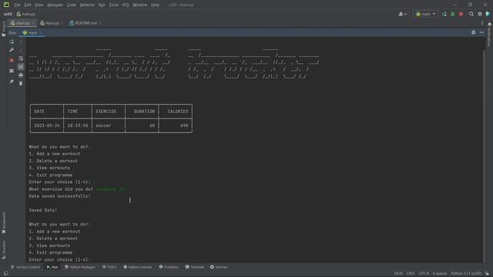Open the Services tool window
Screen dimensions: 493x277
pos(219,267)
